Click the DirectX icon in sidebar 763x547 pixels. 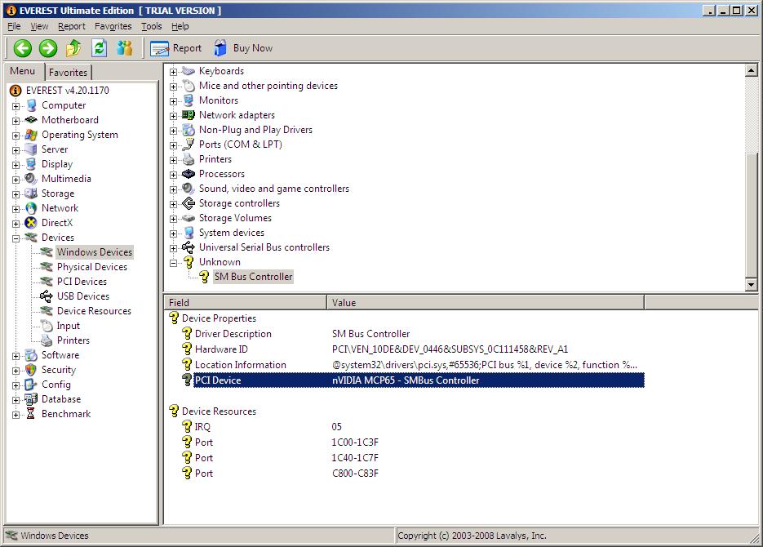[x=31, y=223]
